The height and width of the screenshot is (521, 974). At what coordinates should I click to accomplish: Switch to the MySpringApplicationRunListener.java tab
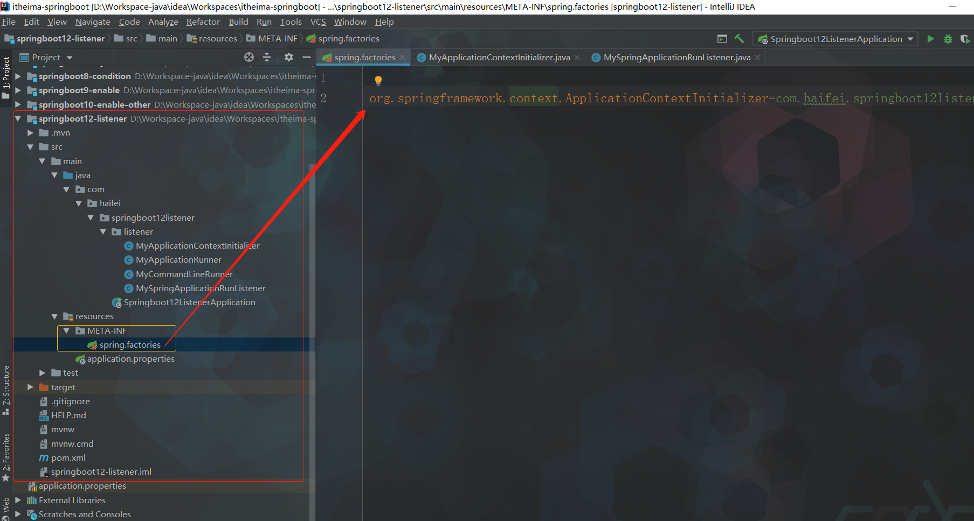[x=676, y=58]
